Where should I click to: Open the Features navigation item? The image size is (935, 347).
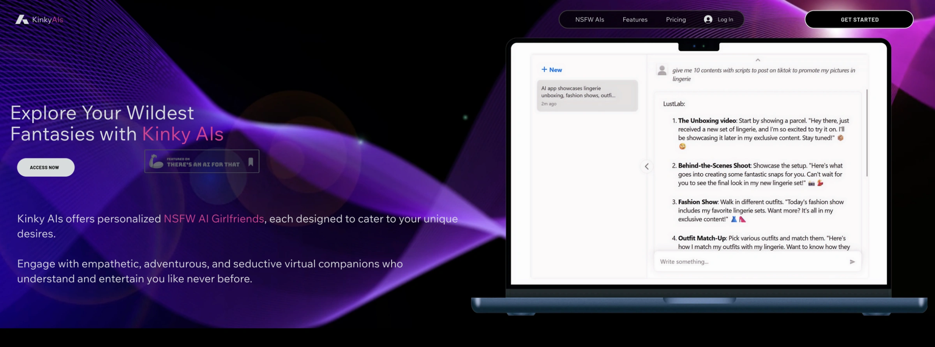635,19
